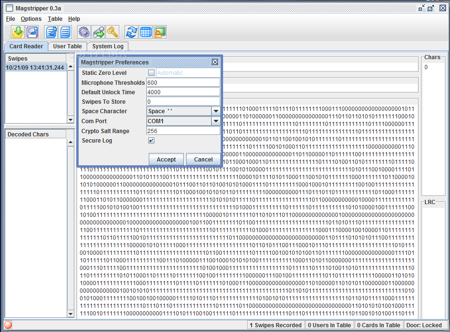Screen dimensions: 450x332
Task: Click the Cancel button in Preferences
Action: point(203,160)
